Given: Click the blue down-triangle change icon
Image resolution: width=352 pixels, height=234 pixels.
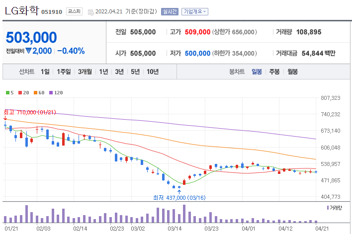Looking at the screenshot, I should [28, 51].
